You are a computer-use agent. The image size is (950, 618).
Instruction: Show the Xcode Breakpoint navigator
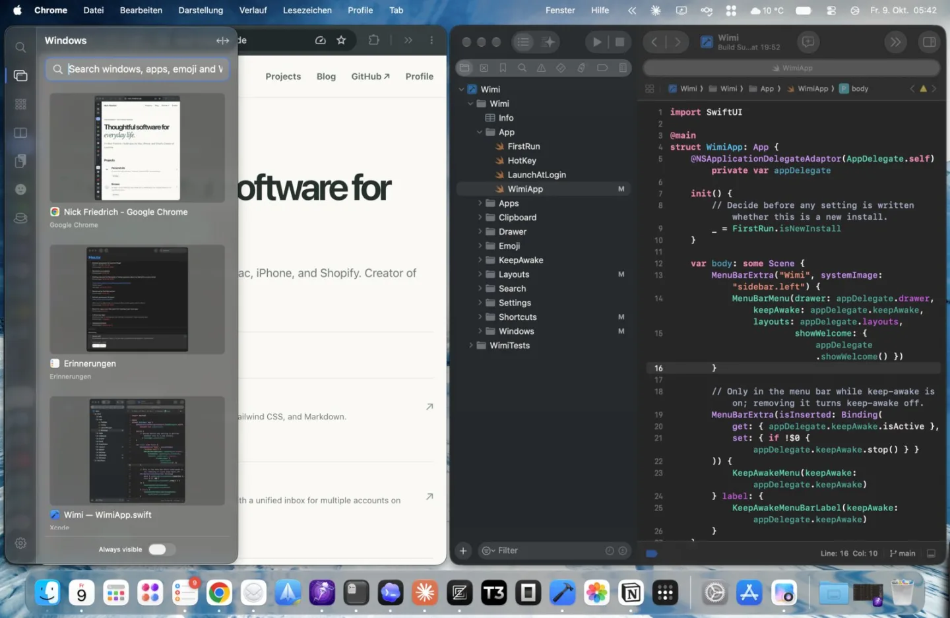pyautogui.click(x=602, y=68)
